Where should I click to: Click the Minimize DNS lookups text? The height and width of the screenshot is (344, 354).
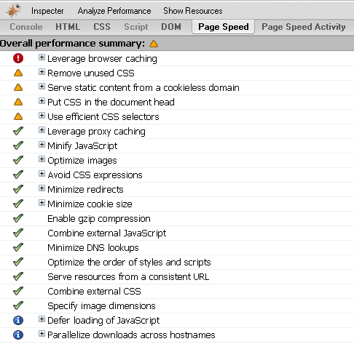pos(93,248)
